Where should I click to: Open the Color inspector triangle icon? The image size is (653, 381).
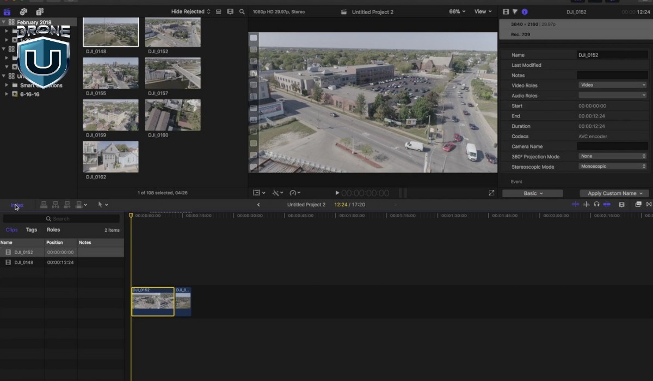click(x=515, y=11)
